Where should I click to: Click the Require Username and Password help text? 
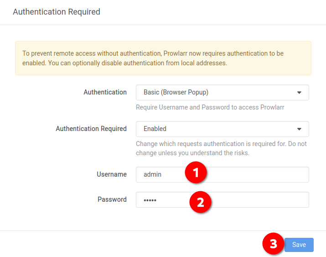pos(210,107)
